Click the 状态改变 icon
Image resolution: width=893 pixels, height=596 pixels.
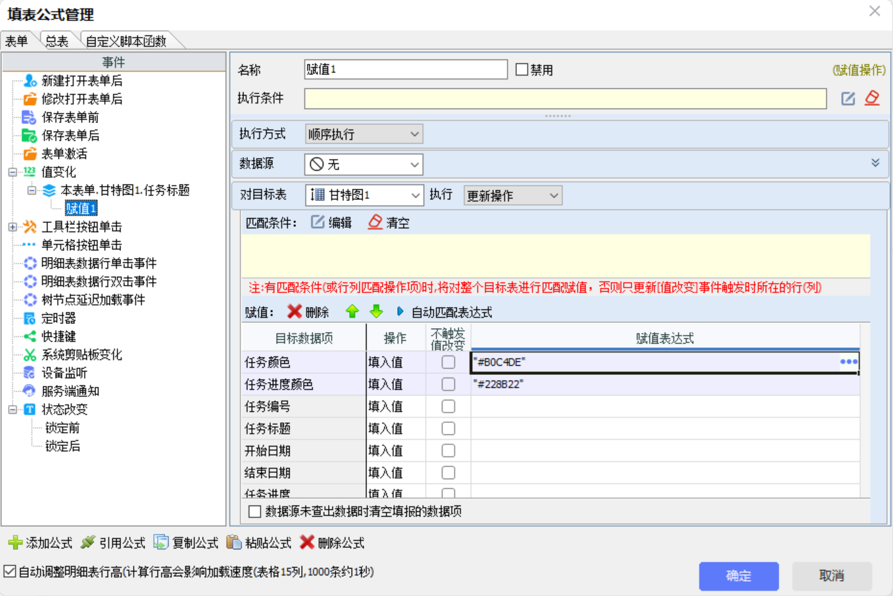click(30, 410)
